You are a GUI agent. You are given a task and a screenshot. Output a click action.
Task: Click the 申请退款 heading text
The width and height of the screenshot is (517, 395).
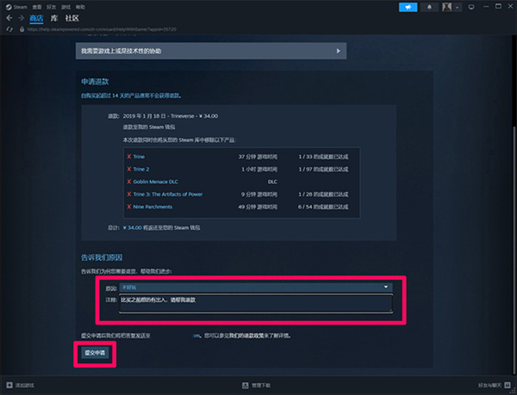click(95, 82)
